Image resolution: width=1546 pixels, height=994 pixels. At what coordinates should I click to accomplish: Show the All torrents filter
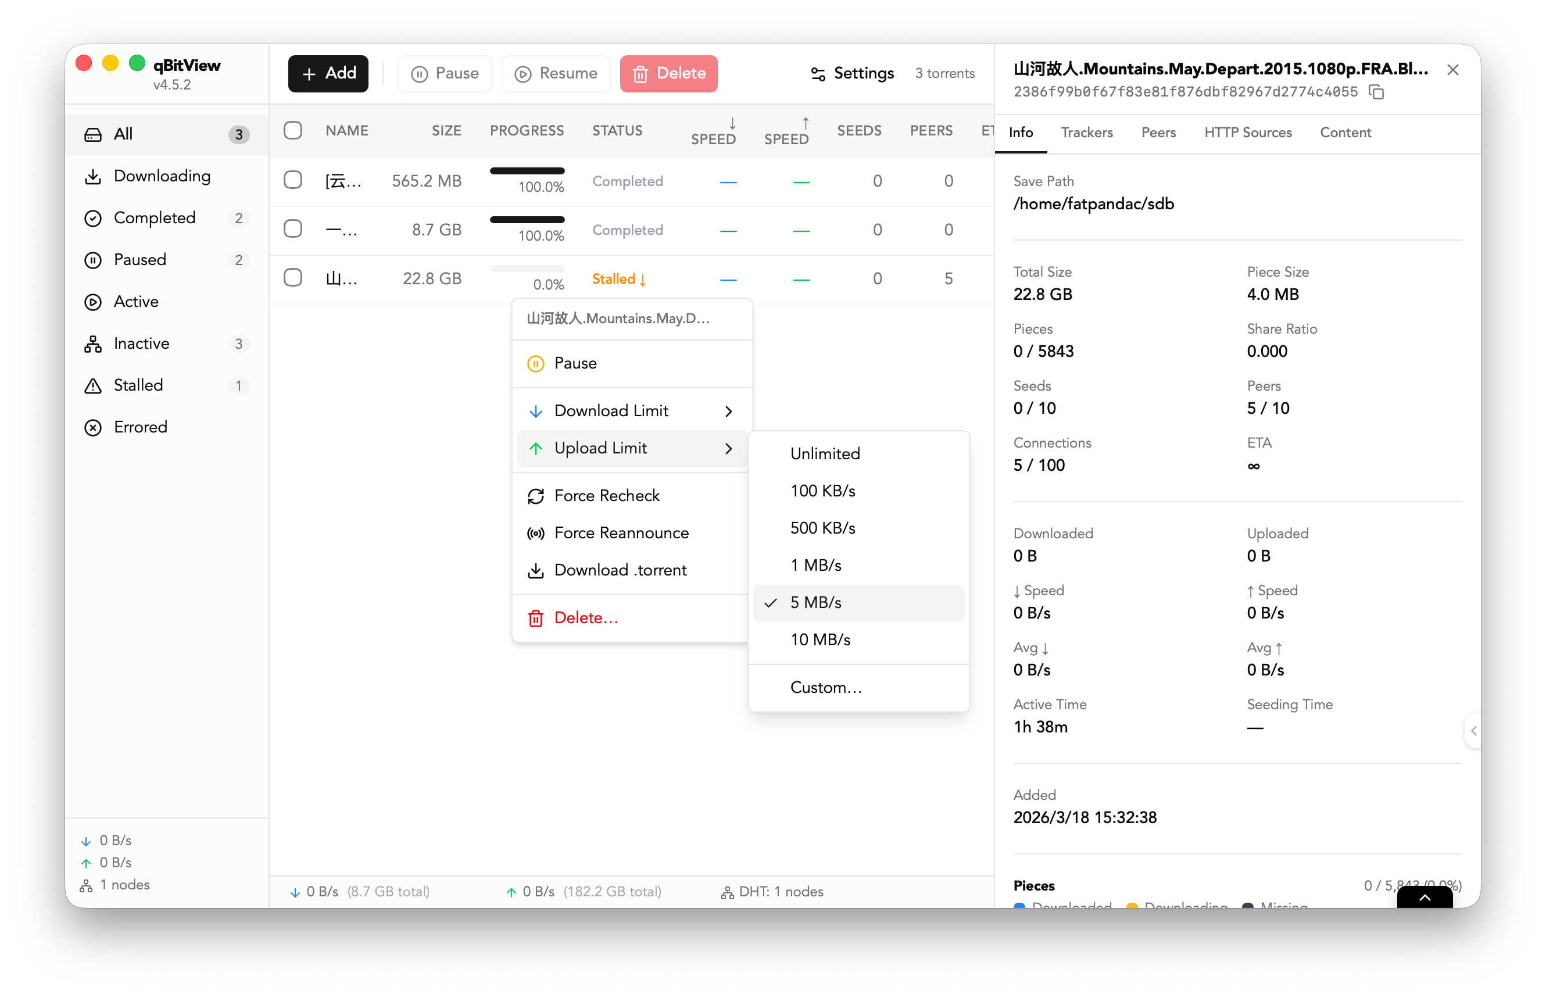point(166,134)
